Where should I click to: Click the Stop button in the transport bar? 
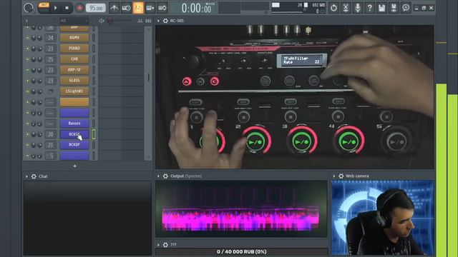click(67, 8)
